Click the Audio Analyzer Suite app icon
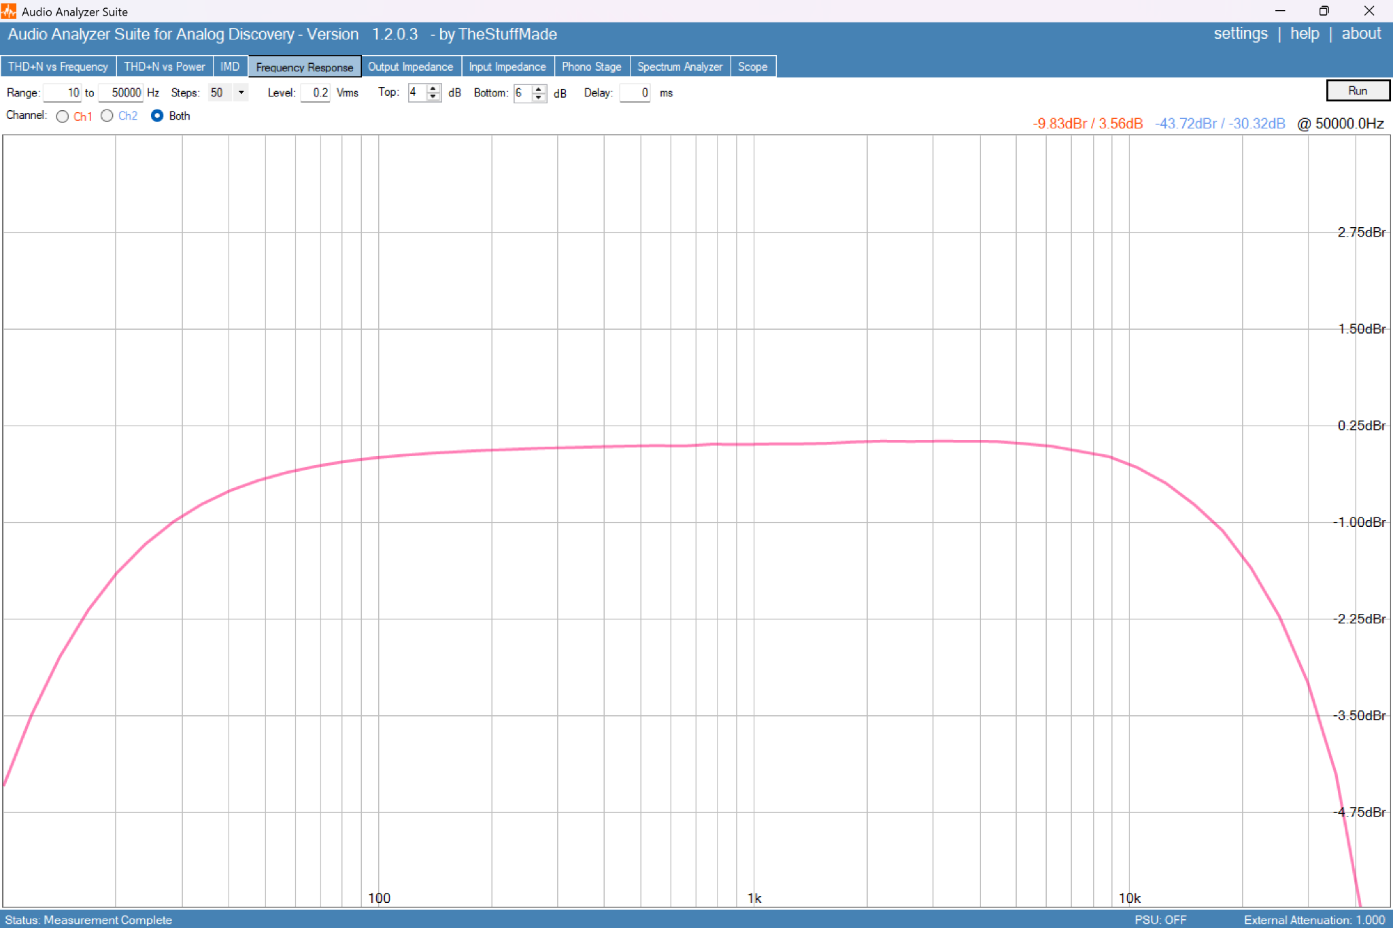The image size is (1393, 928). (x=9, y=11)
